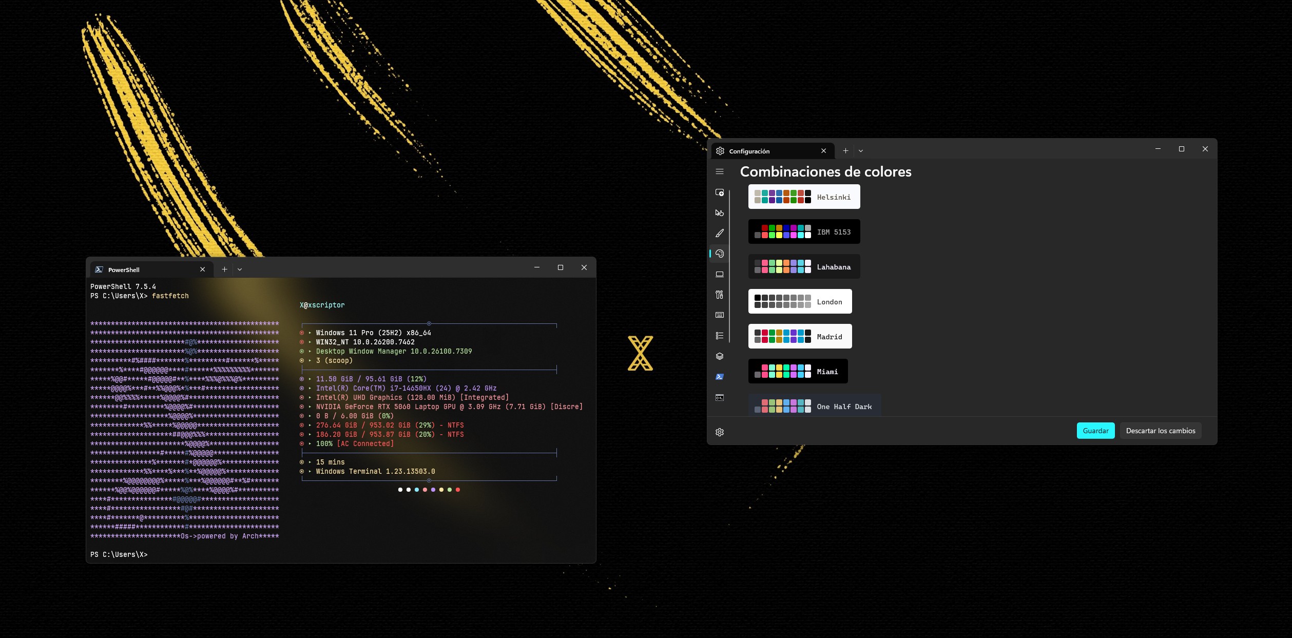Image resolution: width=1292 pixels, height=638 pixels.
Task: Open Interaction settings cursor icon
Action: (720, 212)
